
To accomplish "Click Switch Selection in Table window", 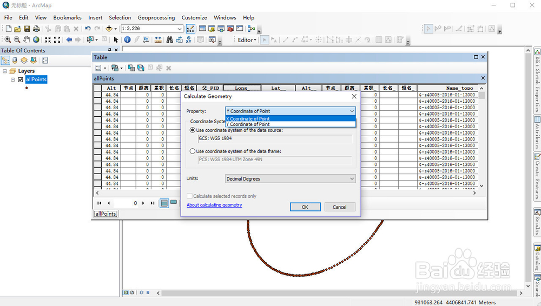I will 141,68.
